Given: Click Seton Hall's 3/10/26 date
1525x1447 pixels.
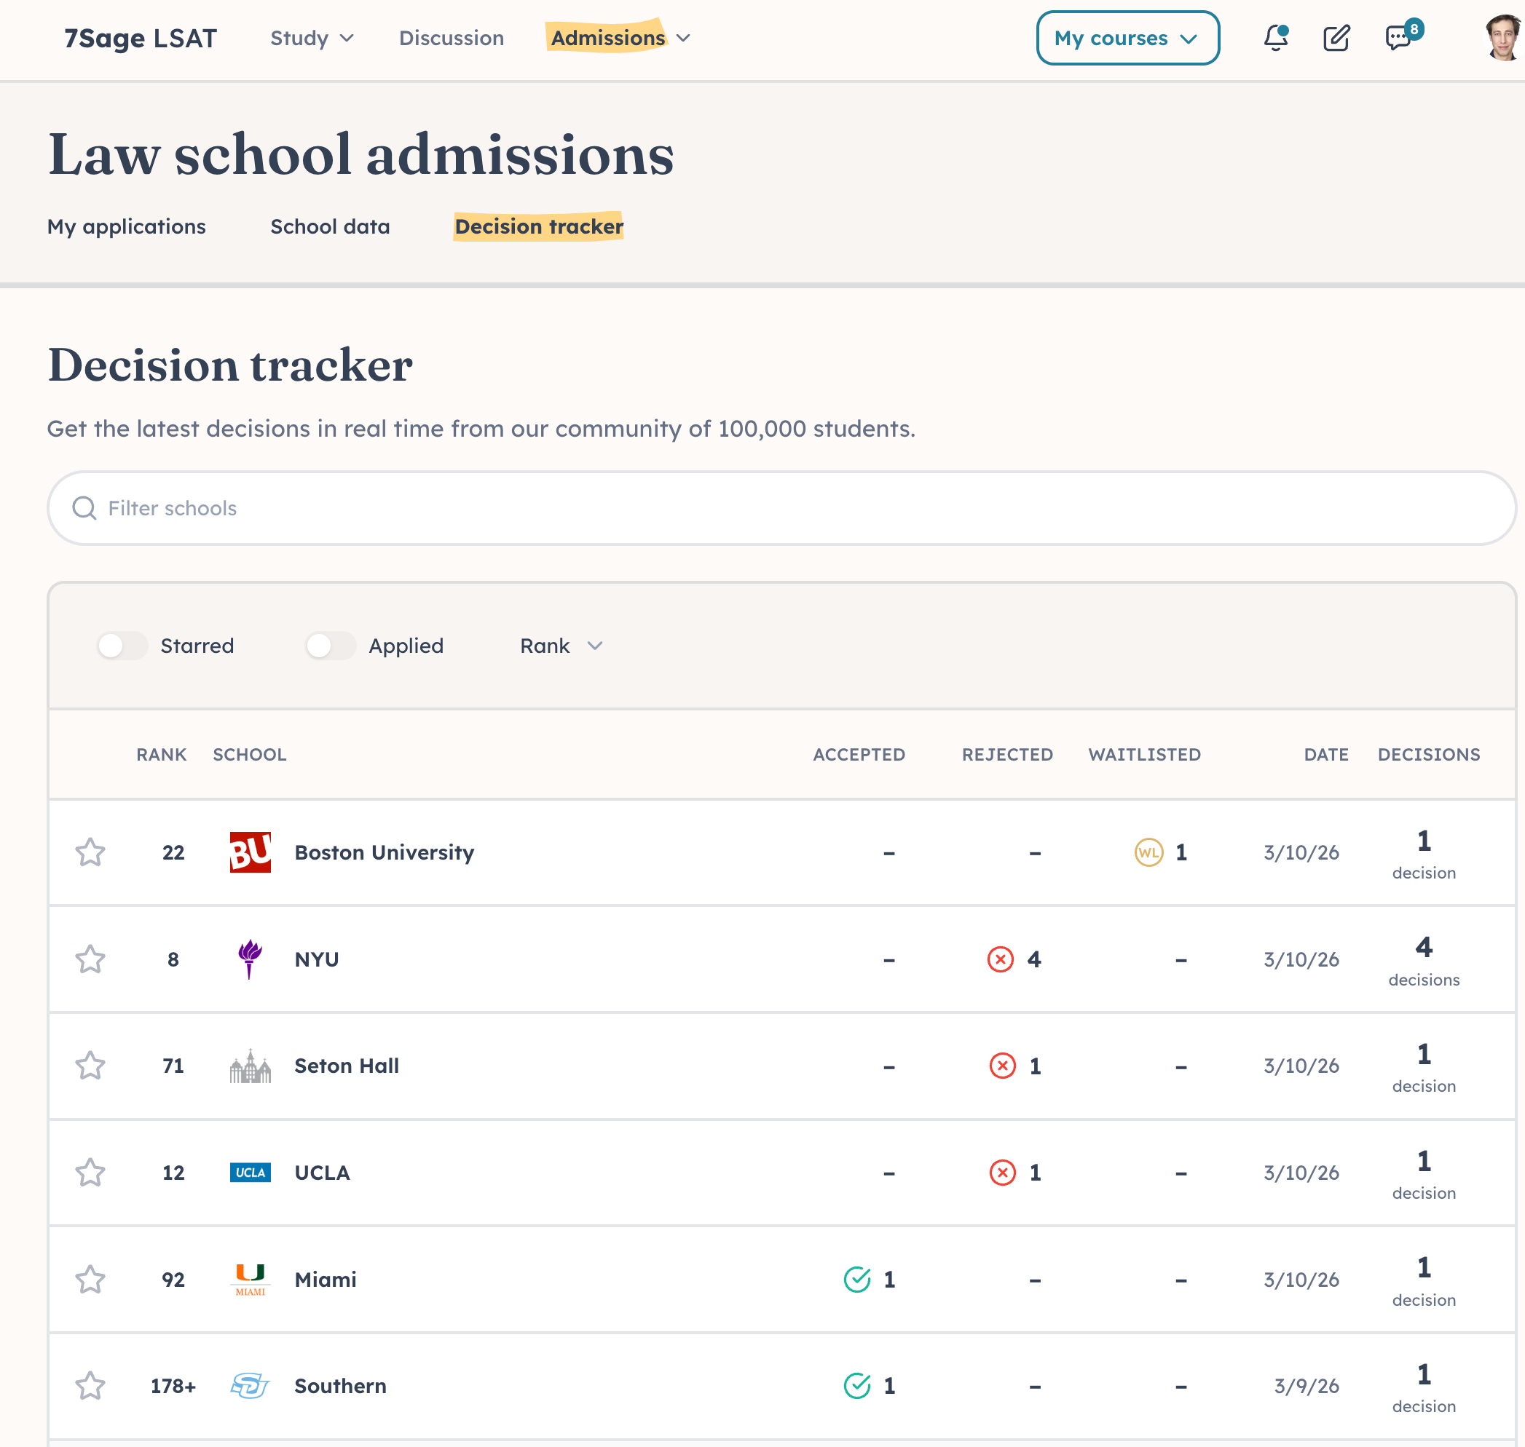Looking at the screenshot, I should (x=1301, y=1066).
